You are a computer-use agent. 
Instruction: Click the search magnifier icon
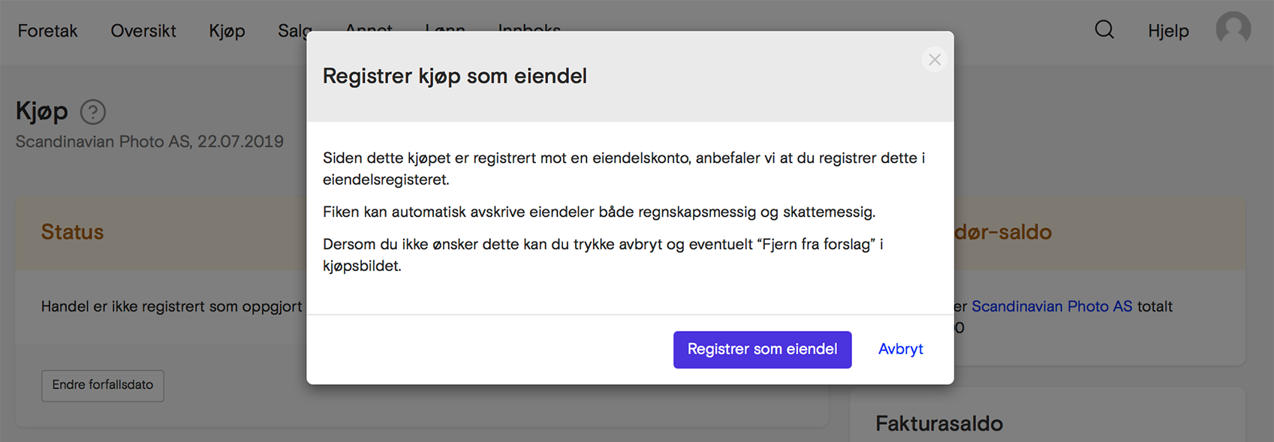1104,30
